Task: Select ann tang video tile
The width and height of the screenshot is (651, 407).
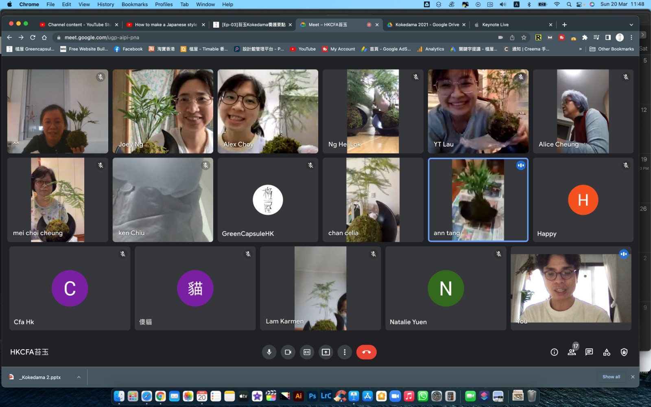Action: click(478, 200)
